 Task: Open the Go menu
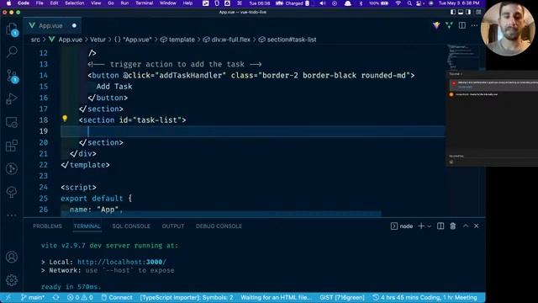click(111, 3)
